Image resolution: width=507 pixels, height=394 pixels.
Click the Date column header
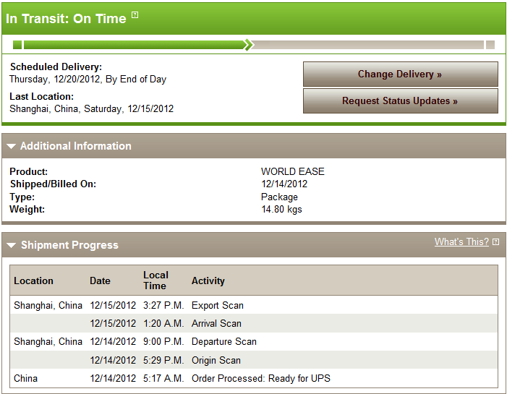click(100, 280)
